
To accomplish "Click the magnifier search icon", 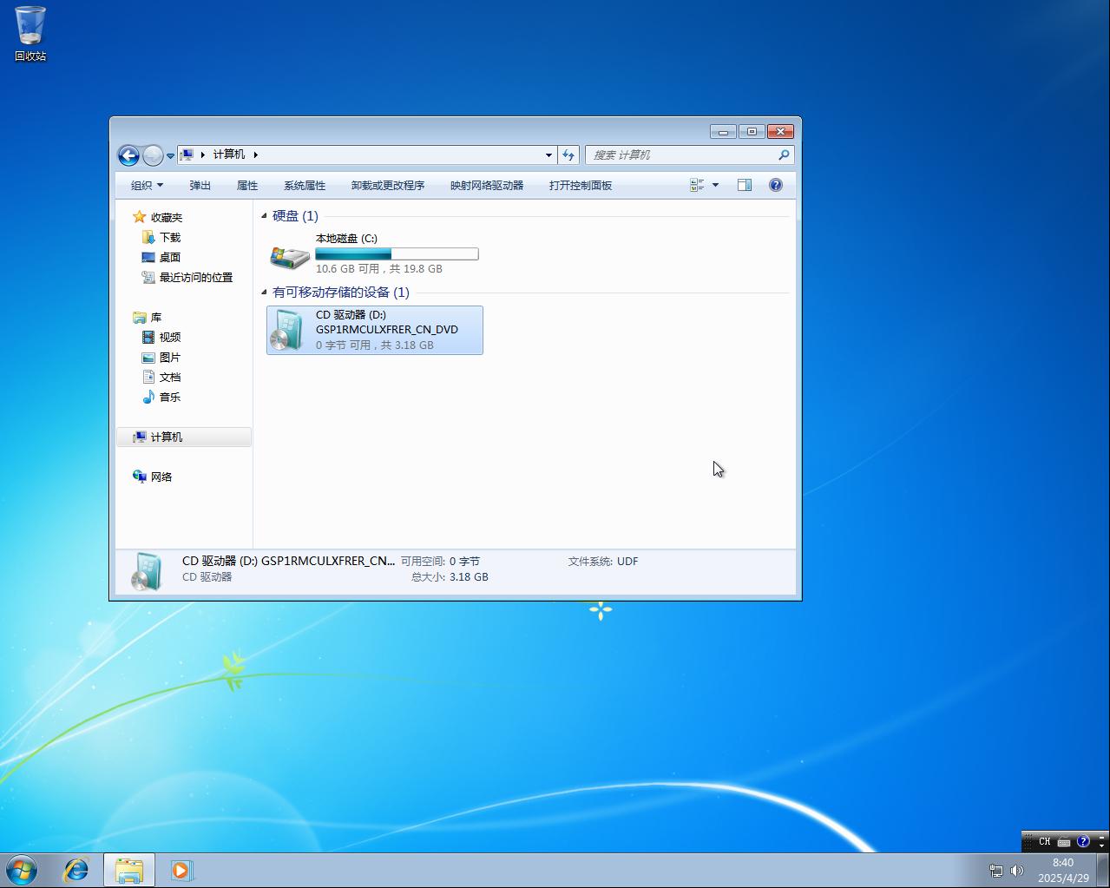I will click(784, 155).
